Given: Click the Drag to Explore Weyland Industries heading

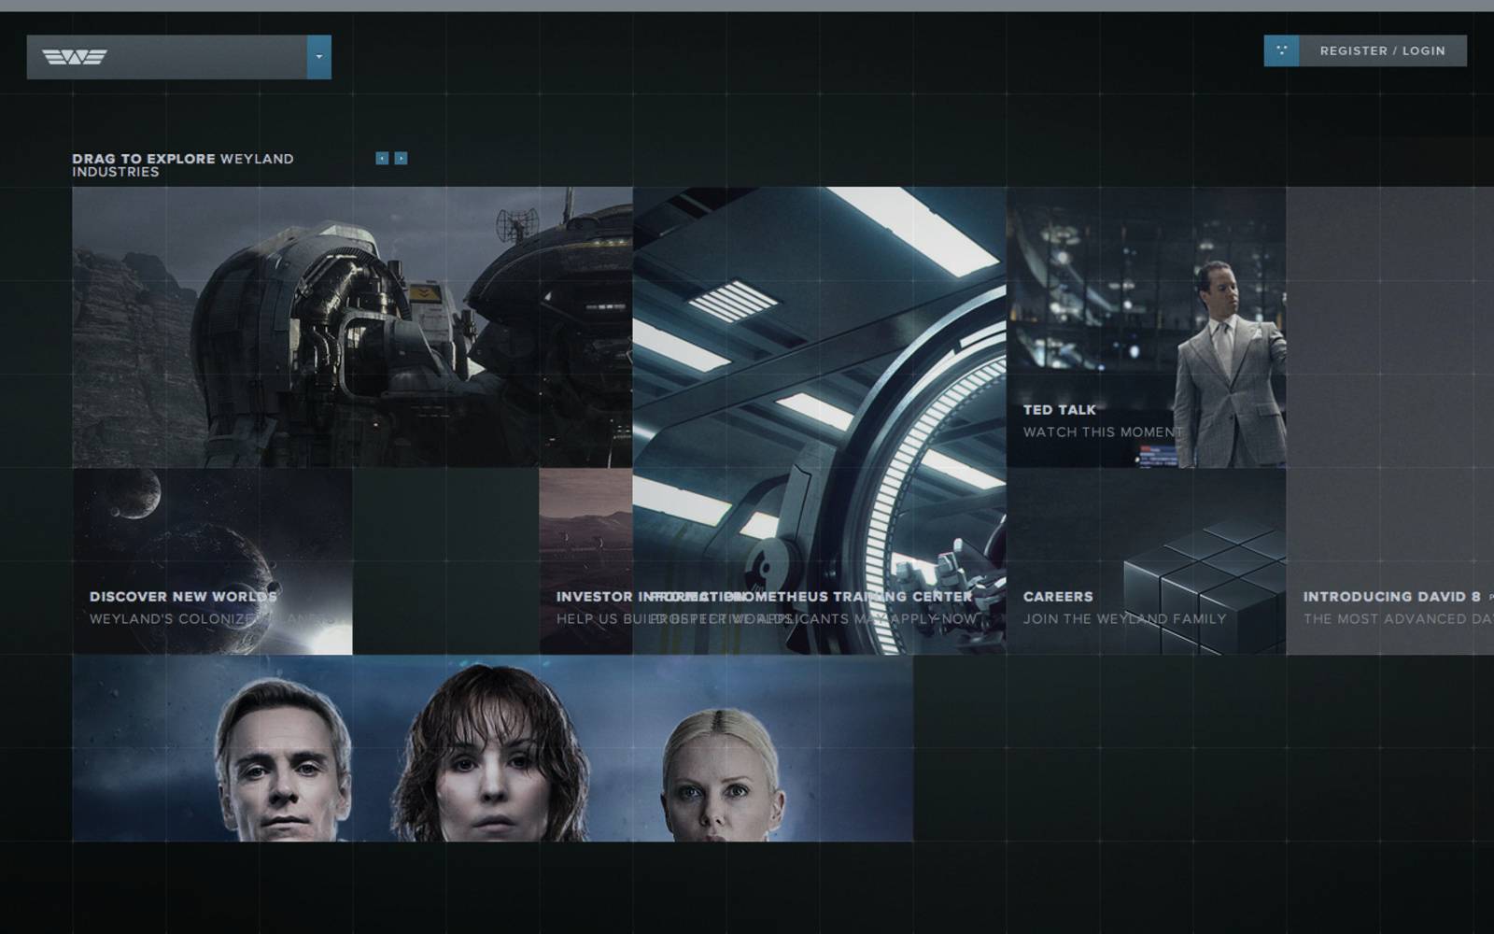Looking at the screenshot, I should 183,165.
